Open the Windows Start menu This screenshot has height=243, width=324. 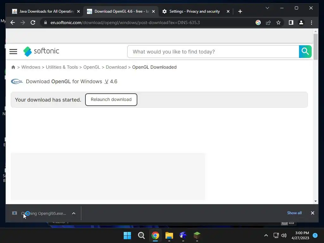[127, 235]
